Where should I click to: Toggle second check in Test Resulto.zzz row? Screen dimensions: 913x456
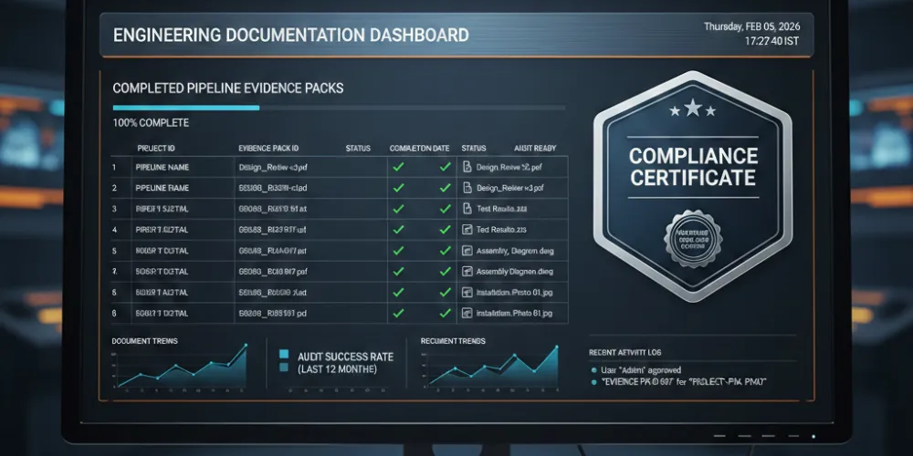[445, 208]
